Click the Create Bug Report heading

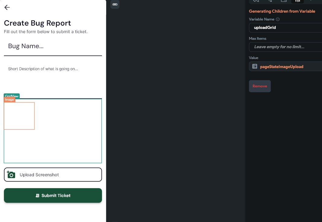pyautogui.click(x=37, y=23)
